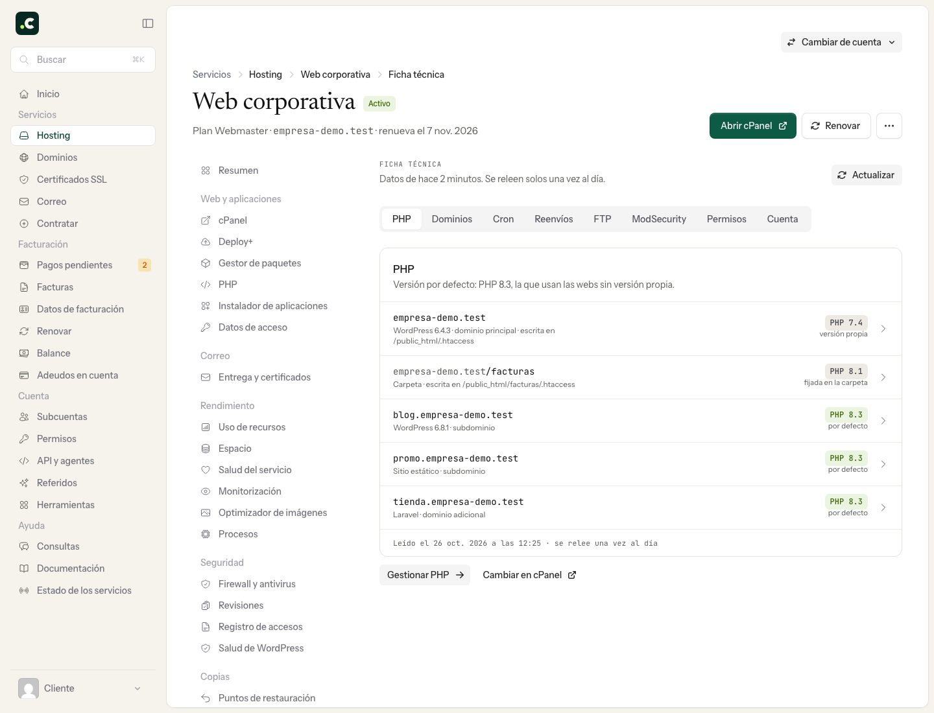Click the Puntos de restauración undo icon

click(x=206, y=698)
